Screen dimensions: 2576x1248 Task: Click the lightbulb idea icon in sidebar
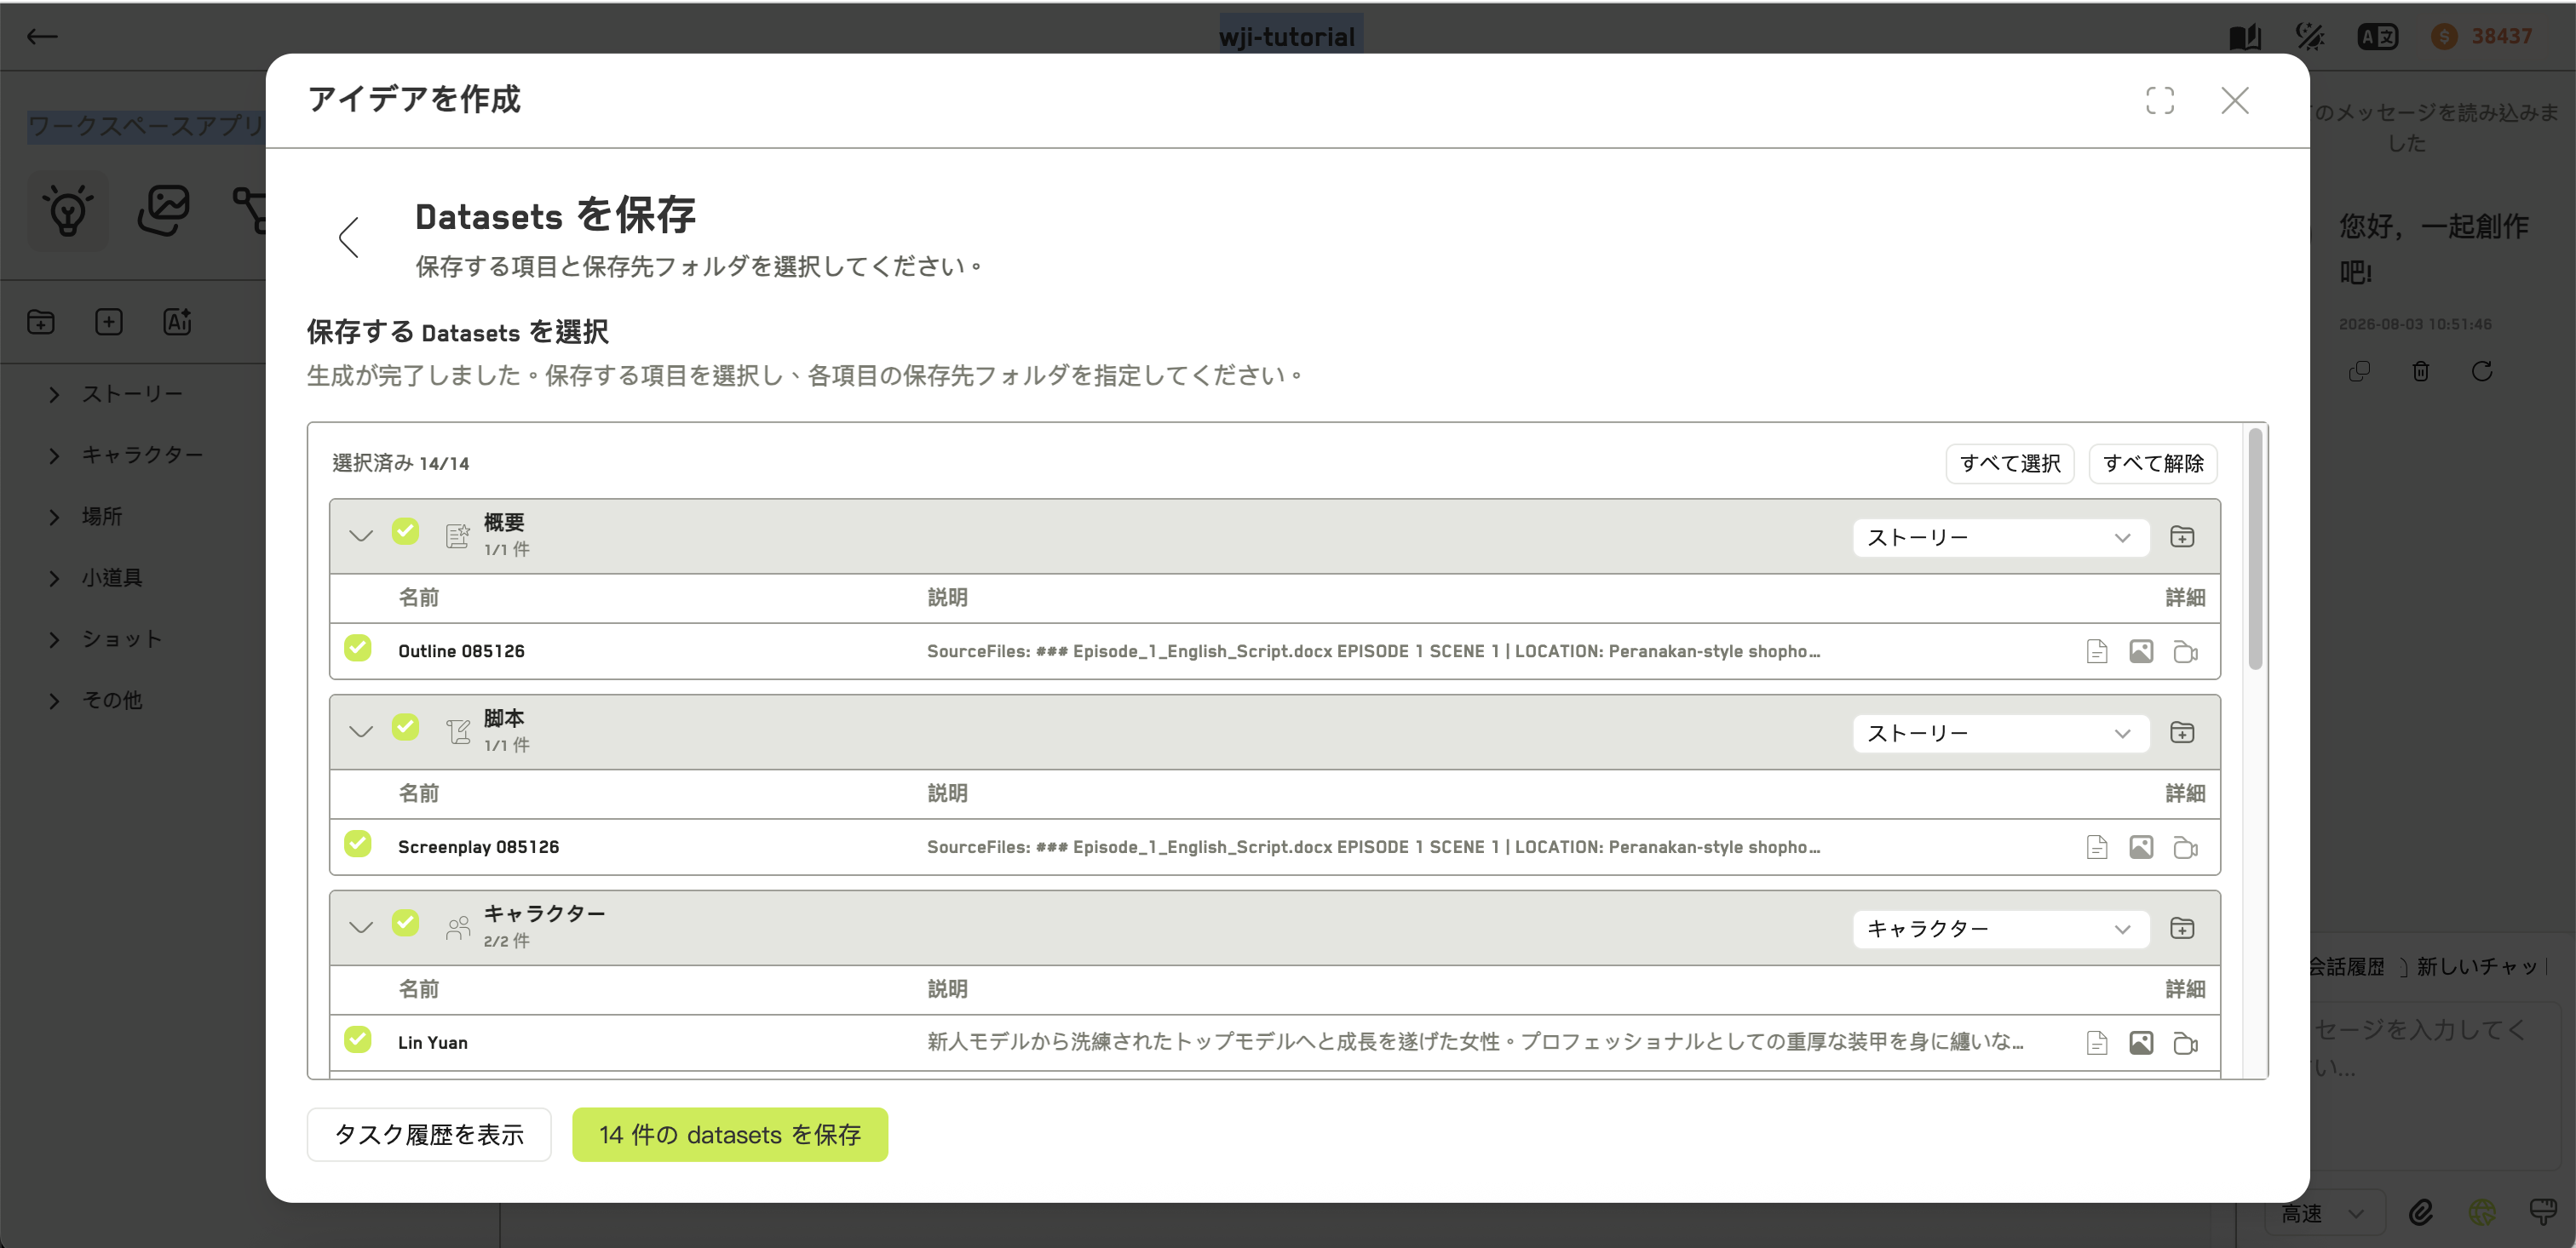(68, 209)
